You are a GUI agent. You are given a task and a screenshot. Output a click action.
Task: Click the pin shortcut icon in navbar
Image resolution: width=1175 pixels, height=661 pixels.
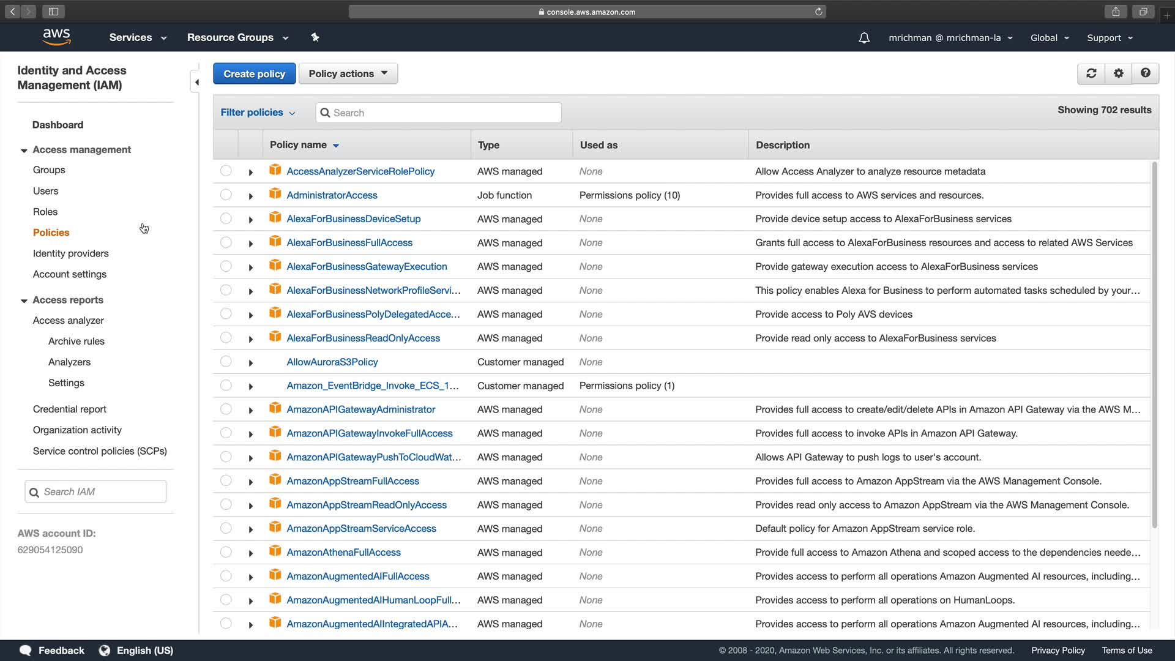[x=315, y=37]
